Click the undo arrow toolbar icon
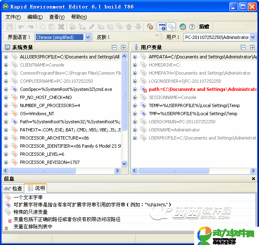Screen dimensions: 259x245 click(21, 27)
